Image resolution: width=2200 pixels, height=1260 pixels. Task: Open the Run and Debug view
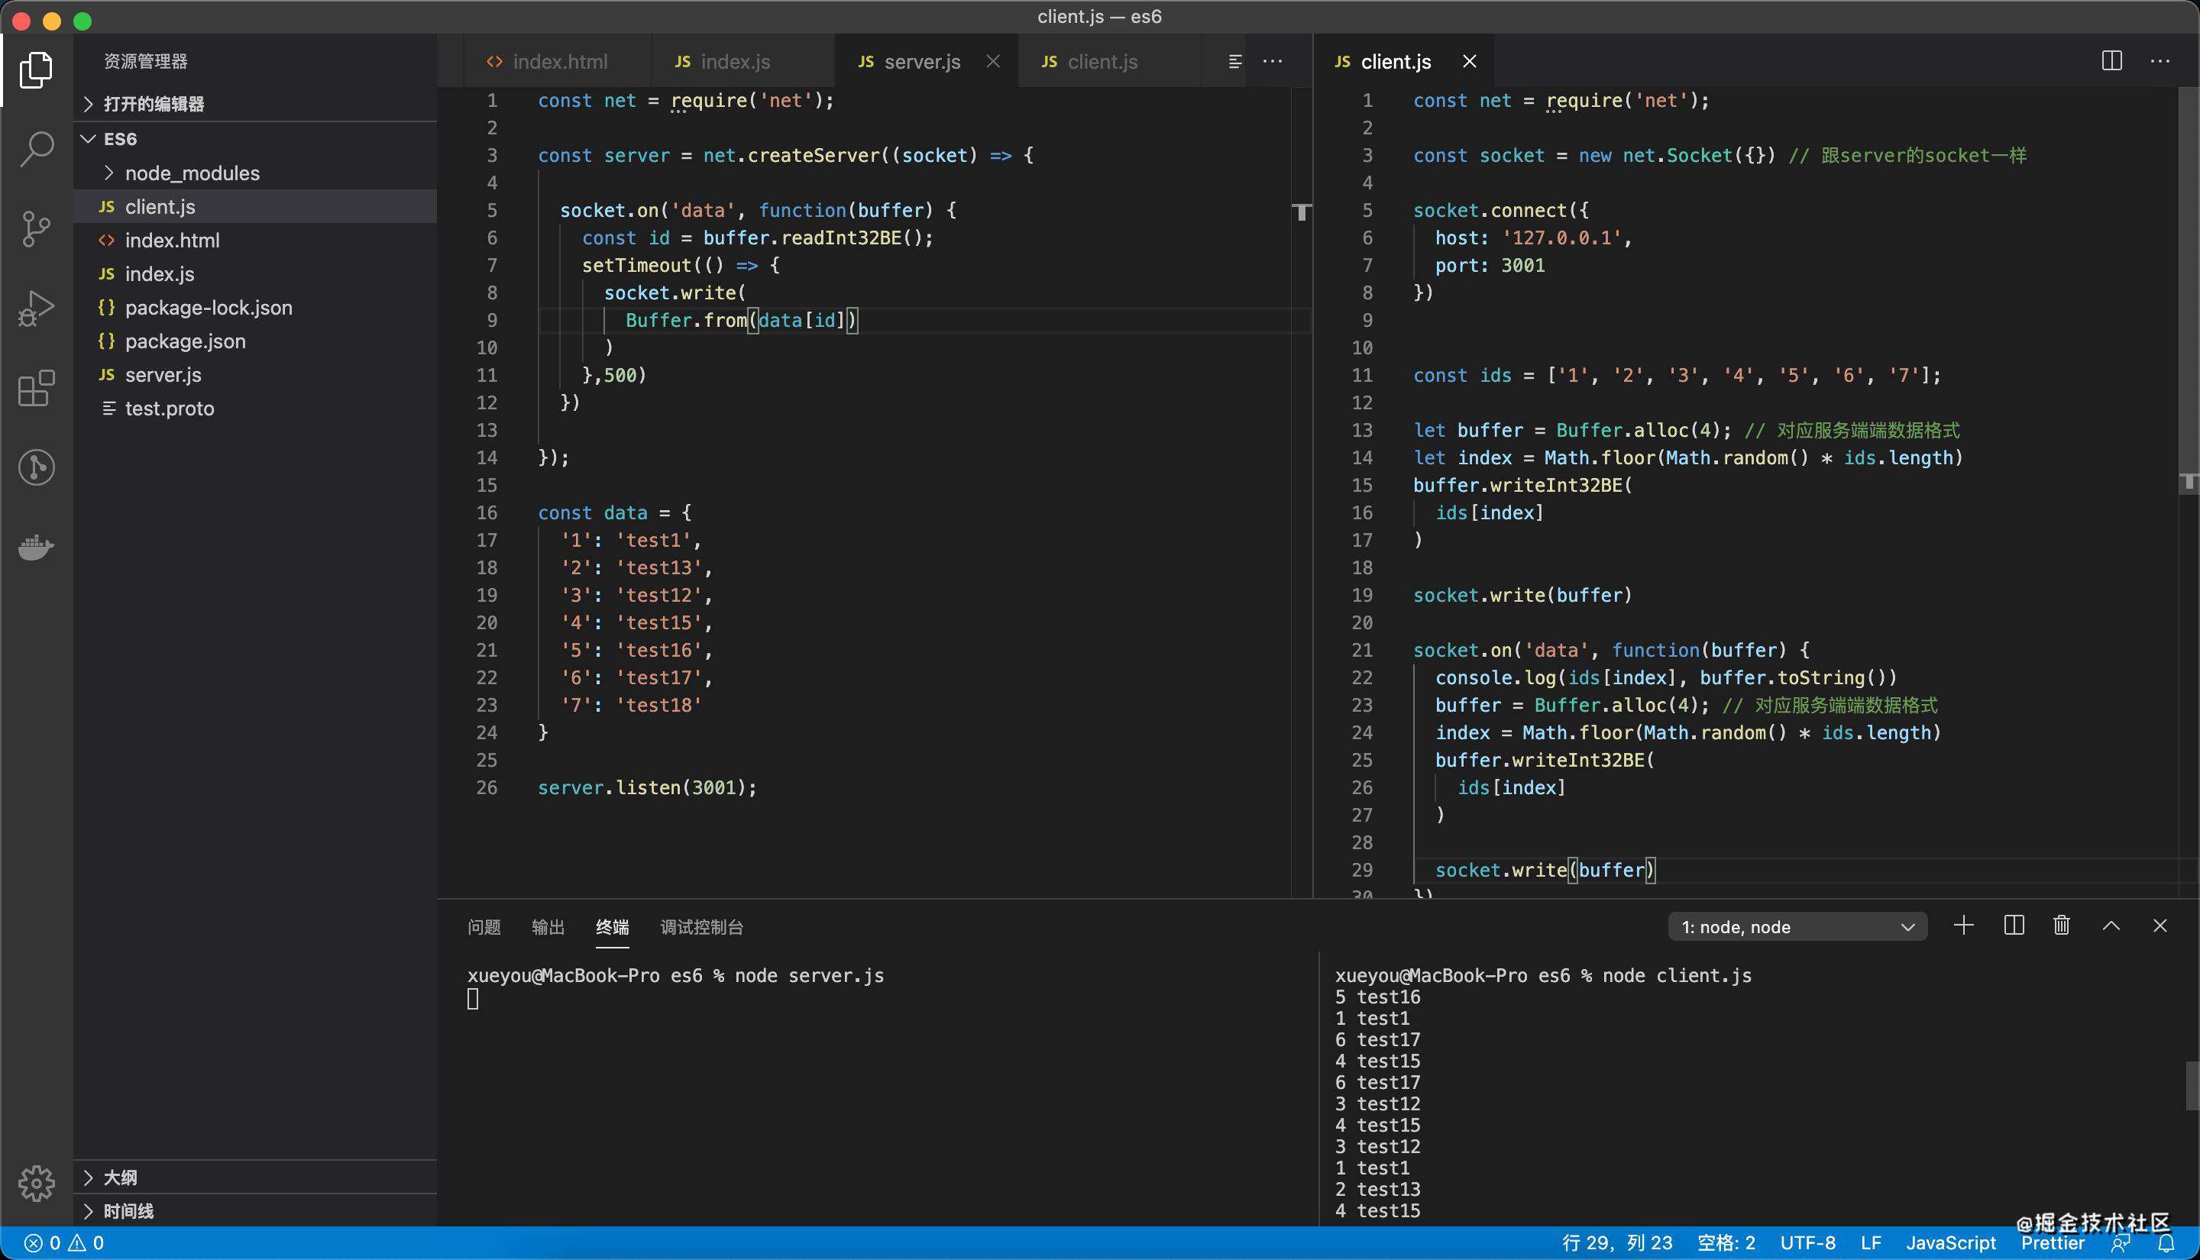[x=35, y=308]
